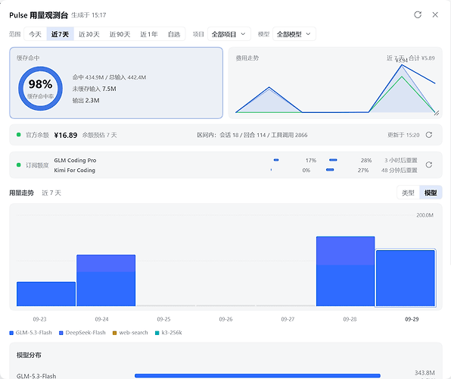
Task: Refresh the official balance row
Action: tap(429, 135)
